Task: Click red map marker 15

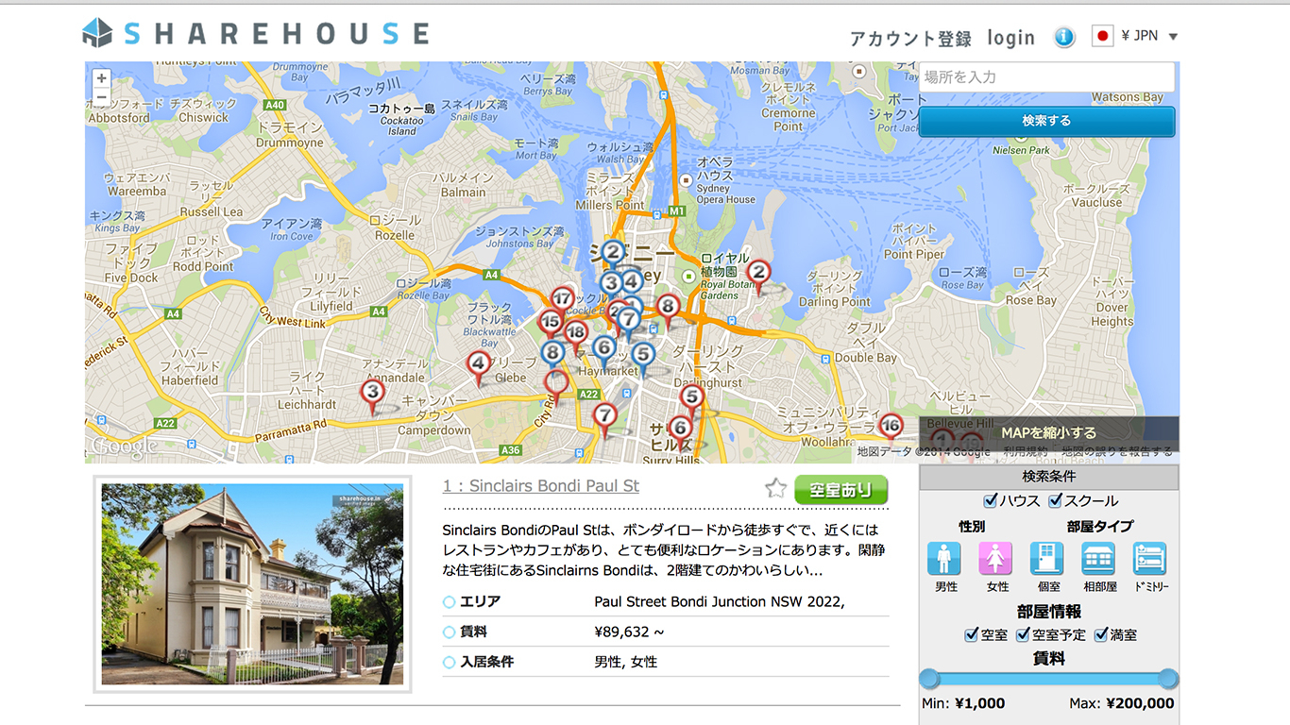Action: [x=550, y=324]
